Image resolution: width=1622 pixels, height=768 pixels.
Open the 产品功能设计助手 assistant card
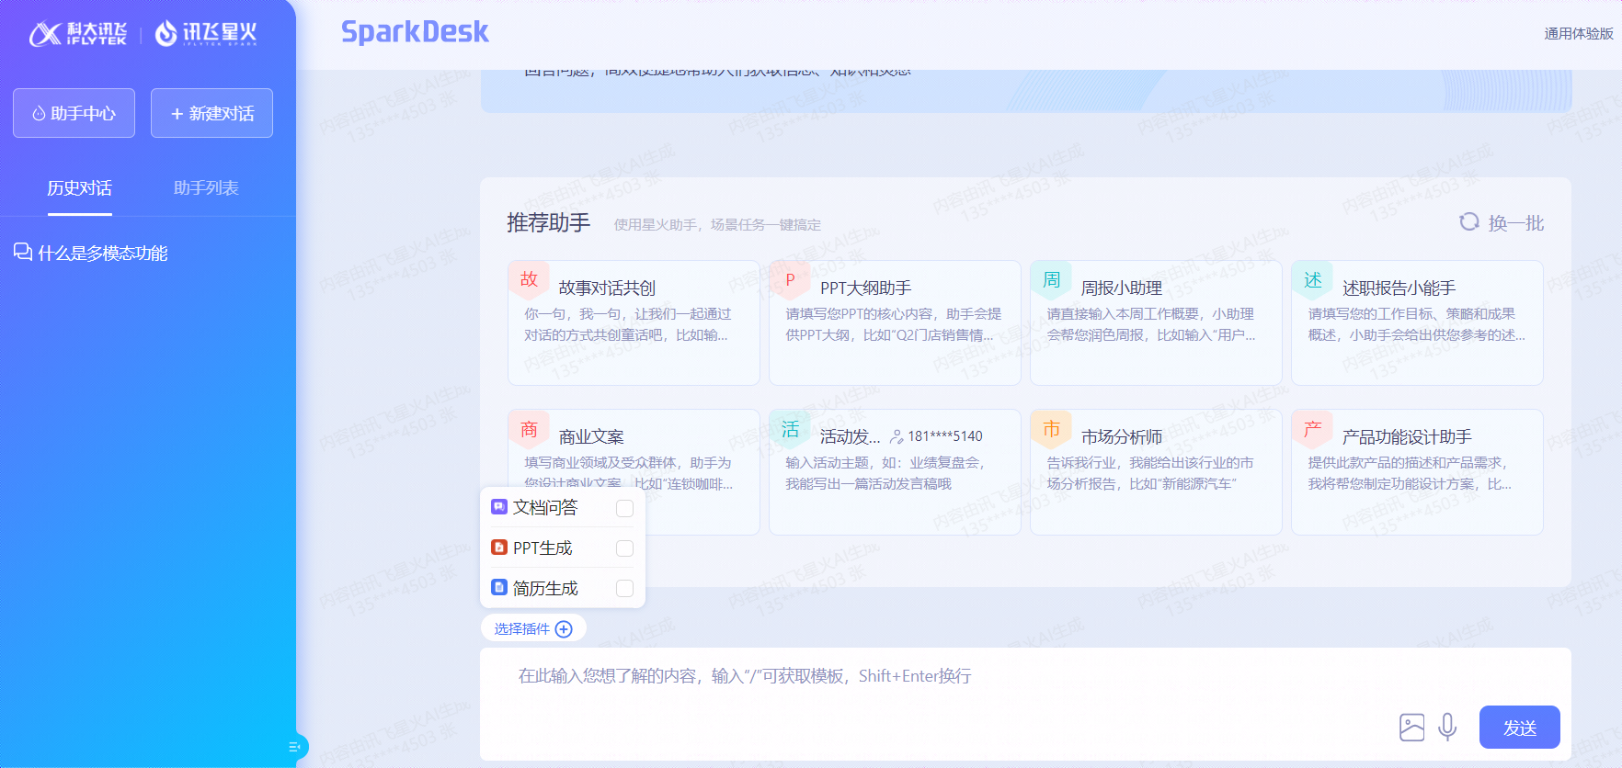pos(1417,472)
